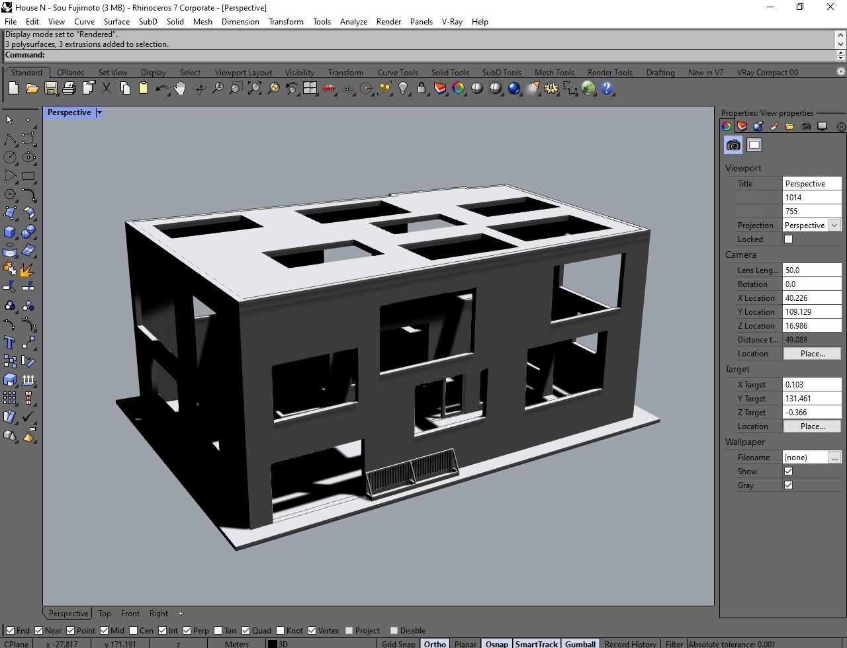Image resolution: width=847 pixels, height=648 pixels.
Task: Click the Lens Length input field
Action: (812, 270)
